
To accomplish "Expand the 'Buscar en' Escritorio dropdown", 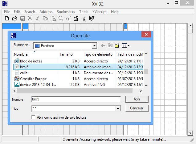I will click(94, 46).
